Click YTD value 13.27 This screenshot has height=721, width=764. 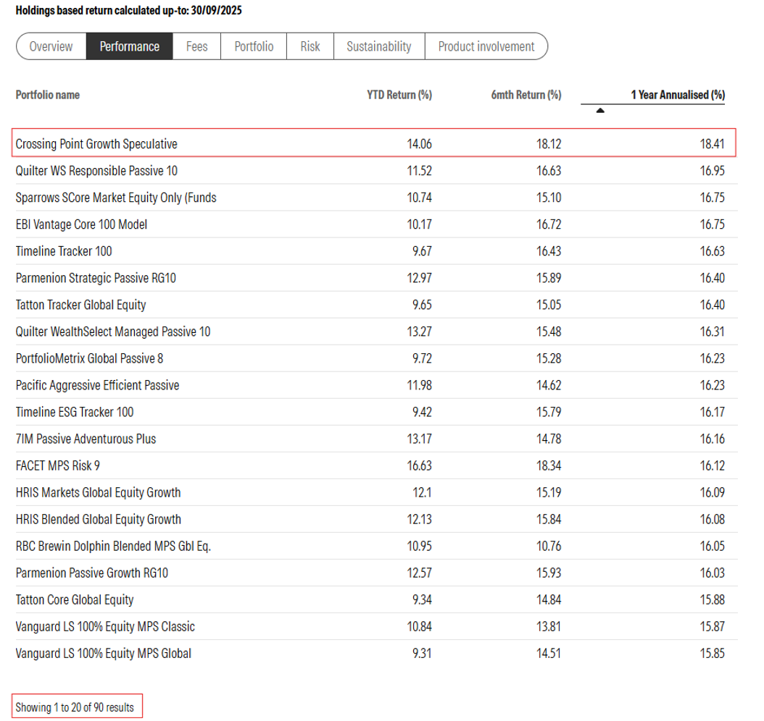click(420, 332)
